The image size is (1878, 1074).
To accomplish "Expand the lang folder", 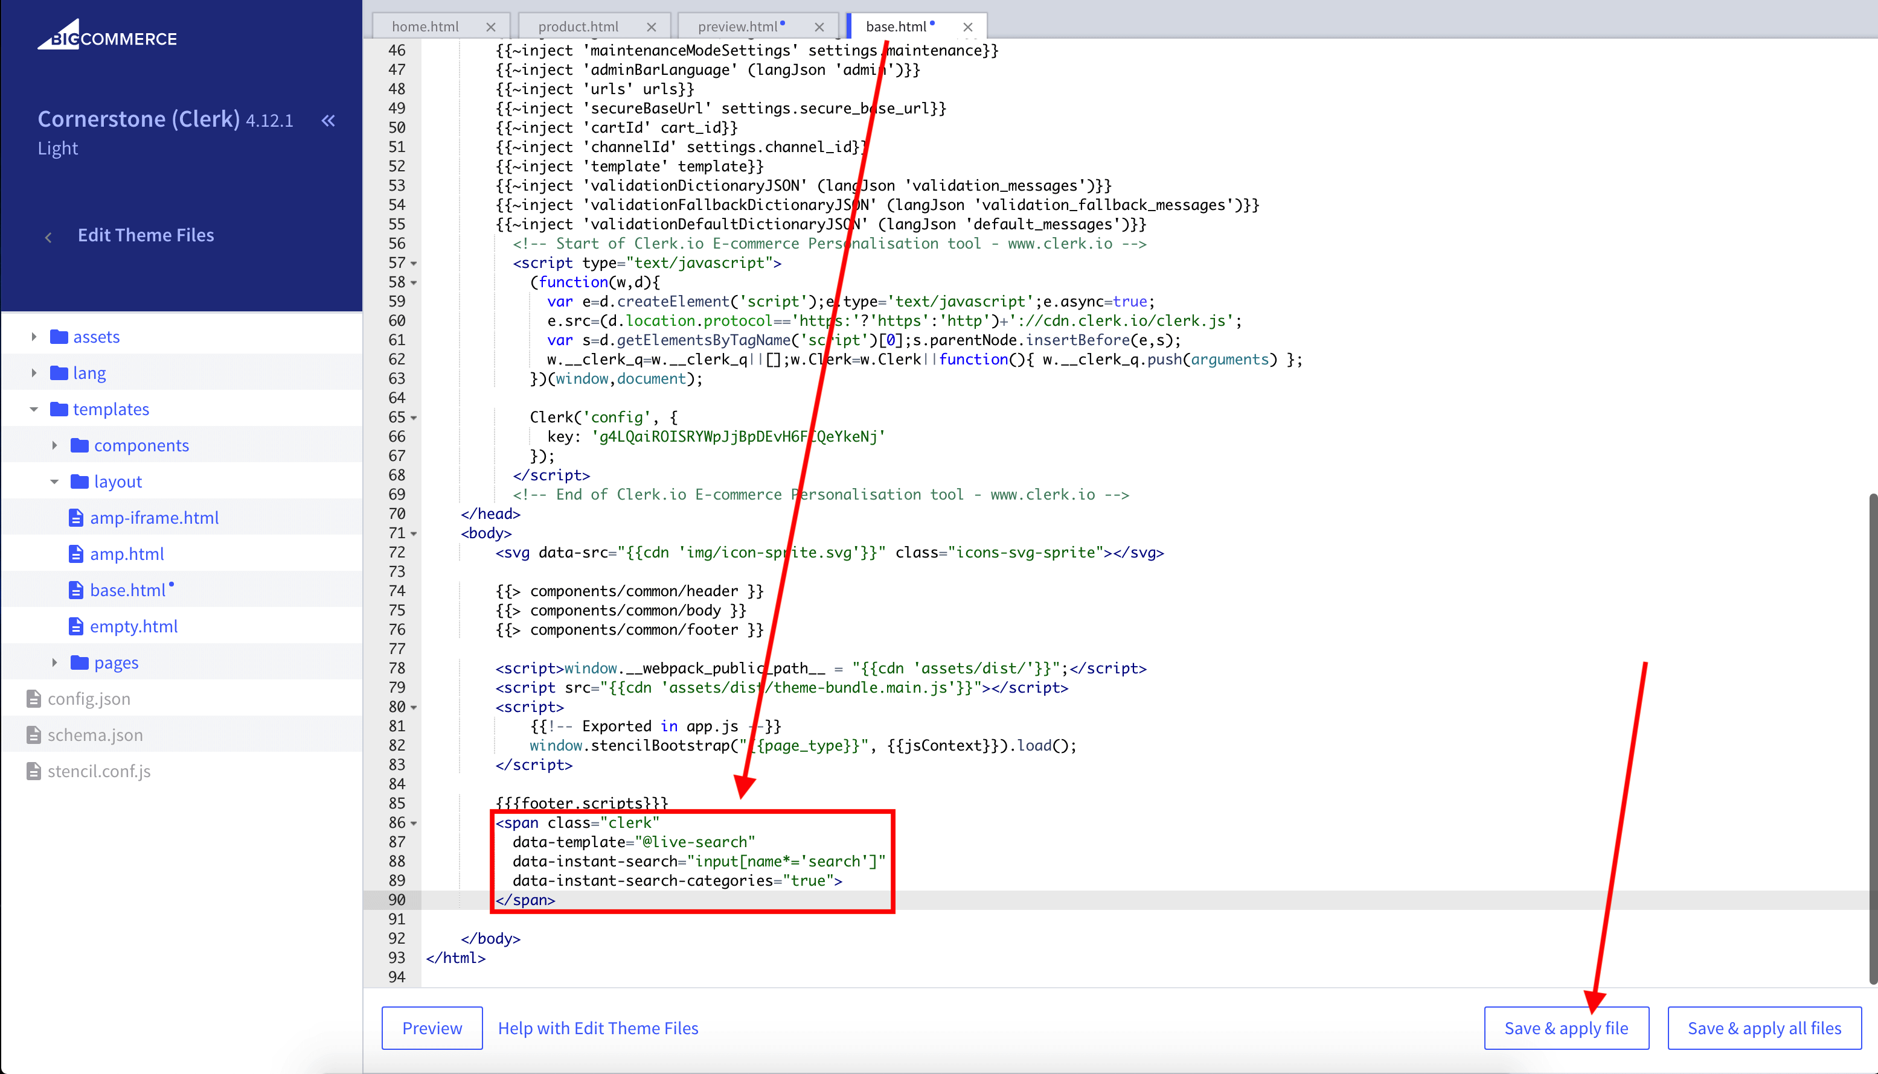I will click(34, 373).
